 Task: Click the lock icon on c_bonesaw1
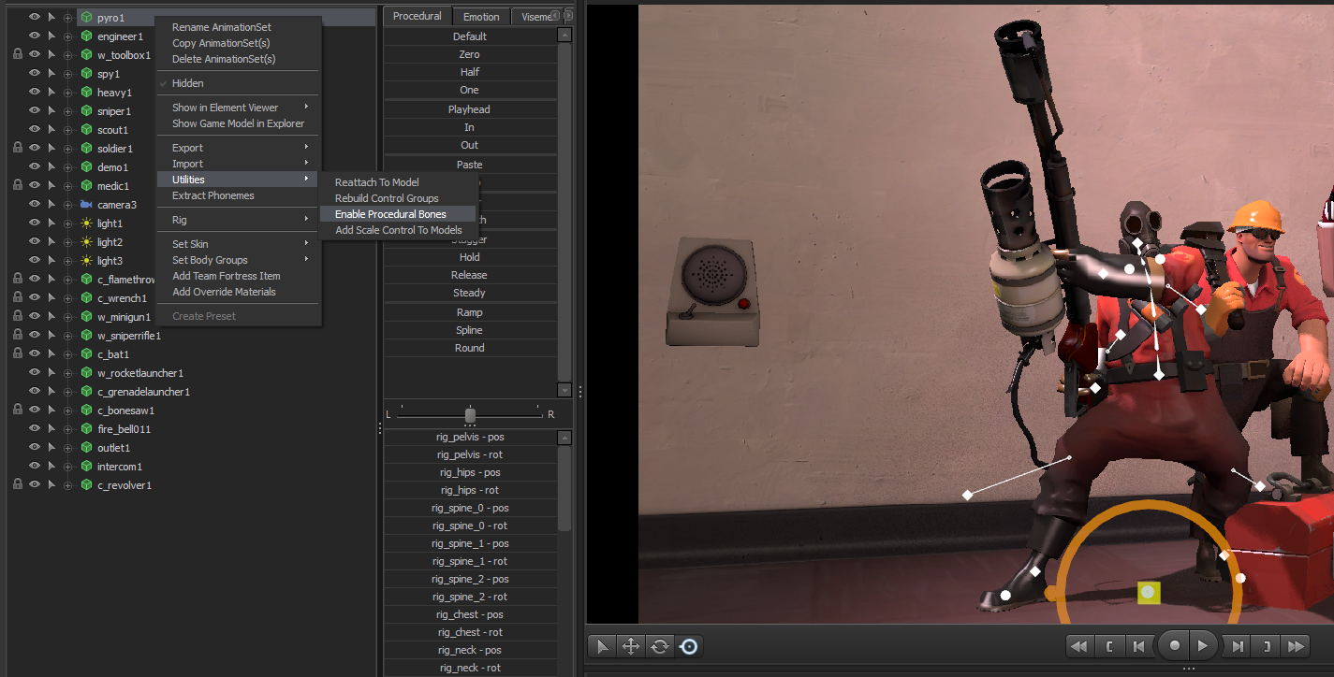pyautogui.click(x=18, y=411)
